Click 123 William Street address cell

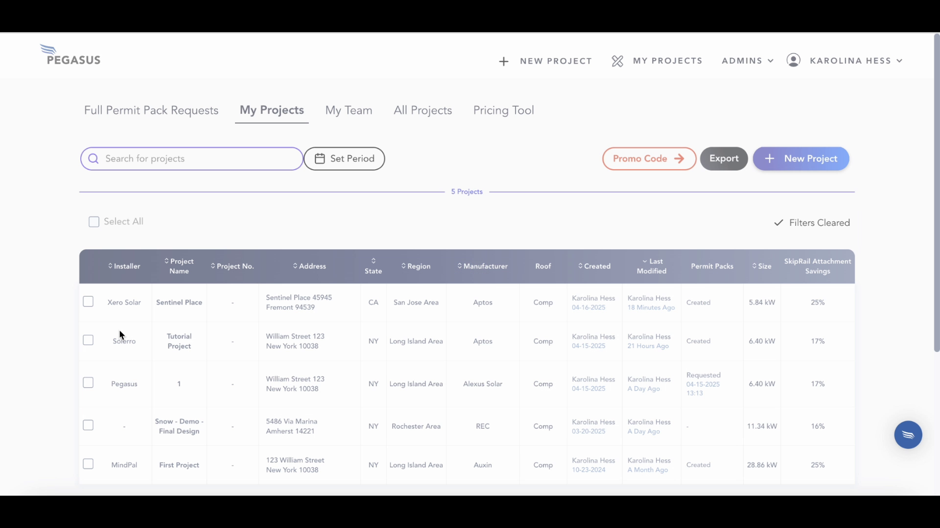(295, 465)
